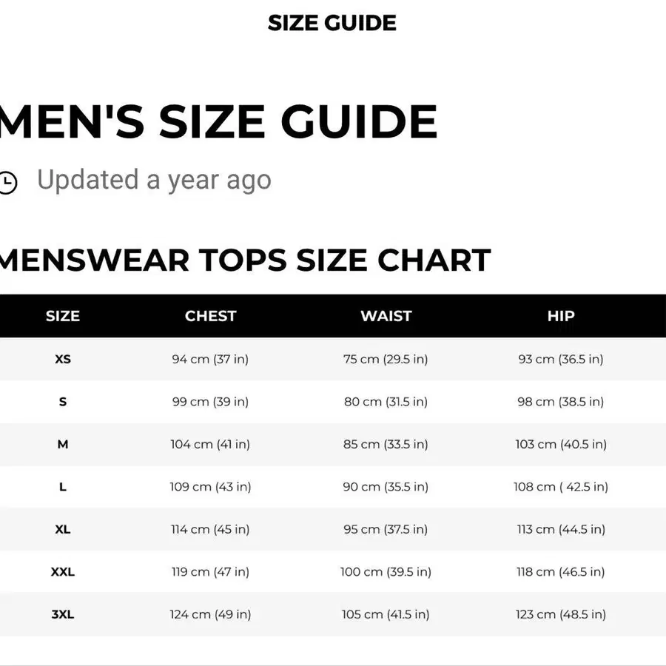The image size is (666, 666).
Task: Click the WAIST column header
Action: [386, 316]
